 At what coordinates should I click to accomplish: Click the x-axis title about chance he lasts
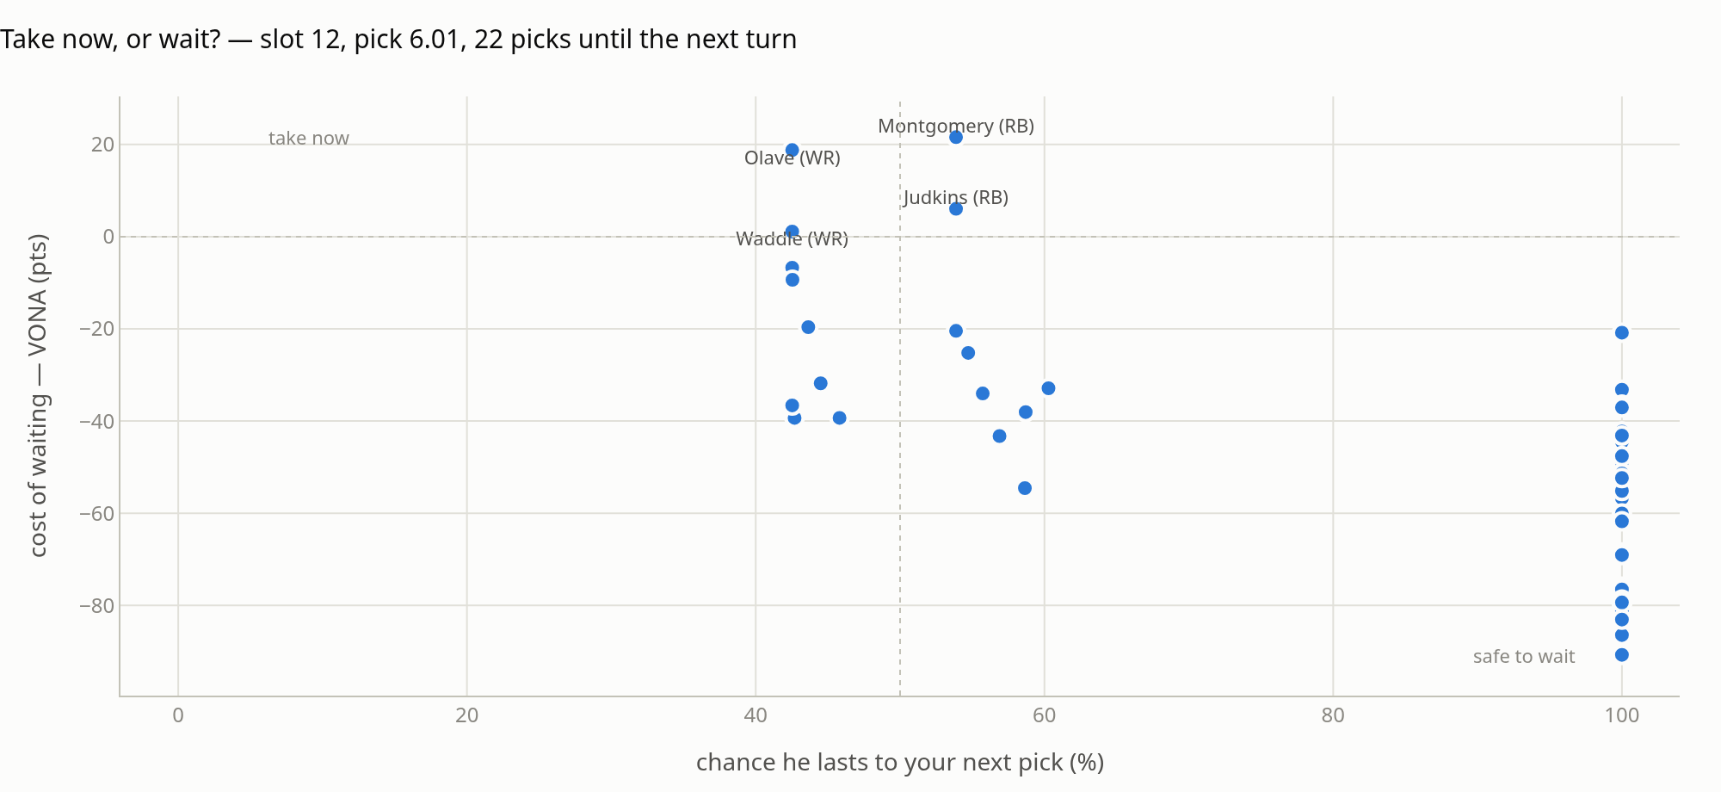pyautogui.click(x=899, y=762)
